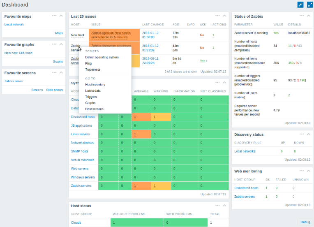Collapse the Host status widget
This screenshot has height=227, width=314.
point(224,205)
